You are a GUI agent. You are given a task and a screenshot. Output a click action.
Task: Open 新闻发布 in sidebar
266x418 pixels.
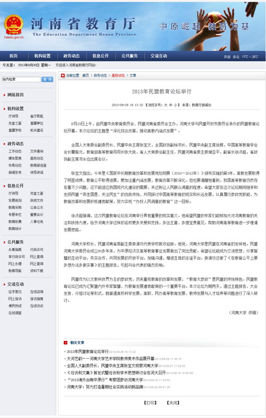click(15, 173)
